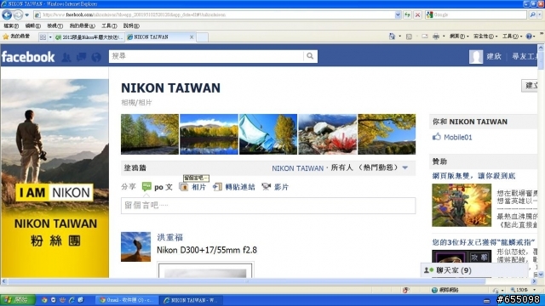
Task: Click the browser Forward arrow button
Action: (x=18, y=14)
